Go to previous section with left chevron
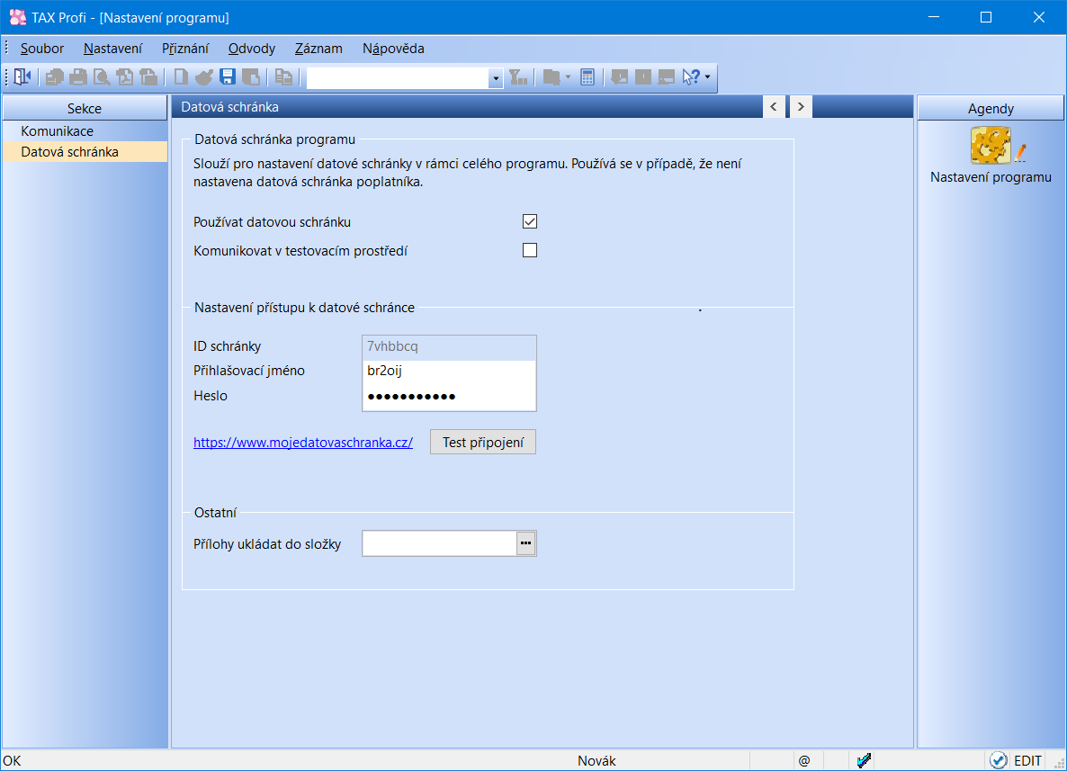This screenshot has height=771, width=1067. 774,107
